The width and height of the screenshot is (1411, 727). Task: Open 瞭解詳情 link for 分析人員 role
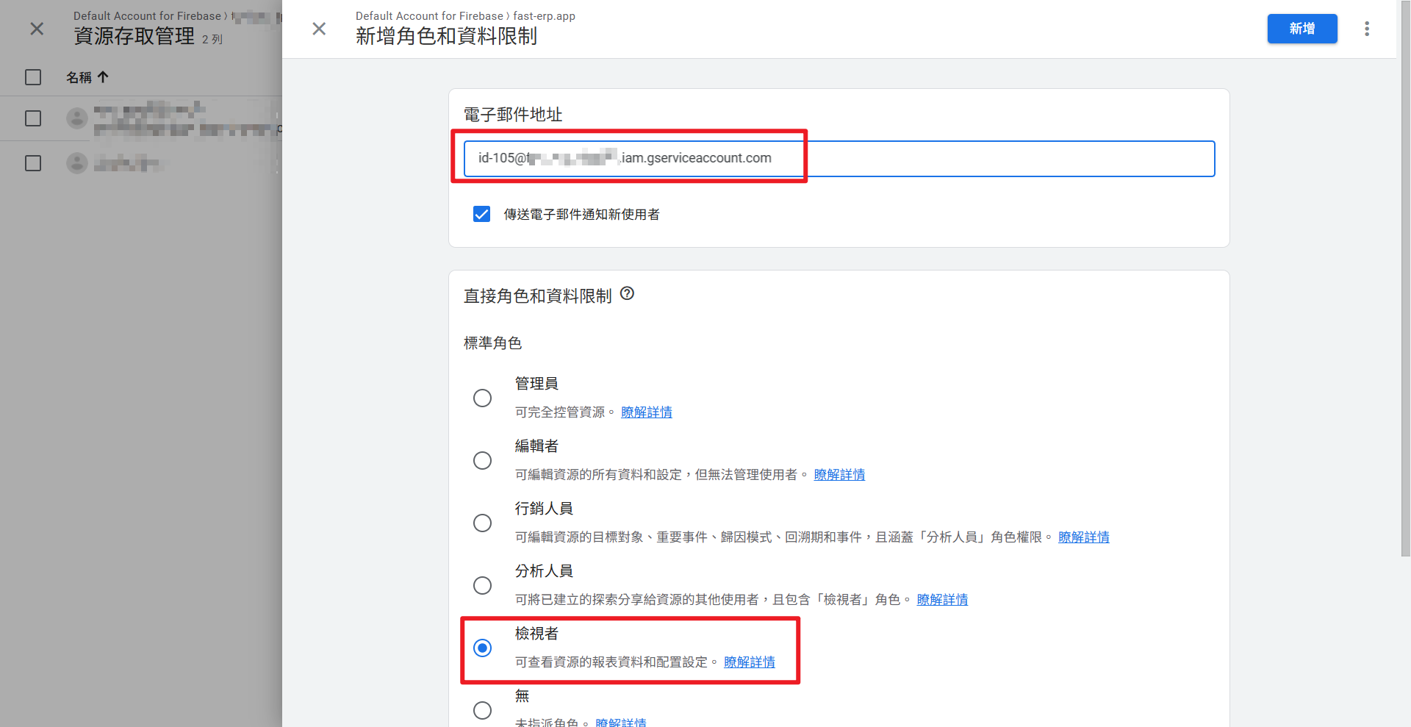coord(942,599)
